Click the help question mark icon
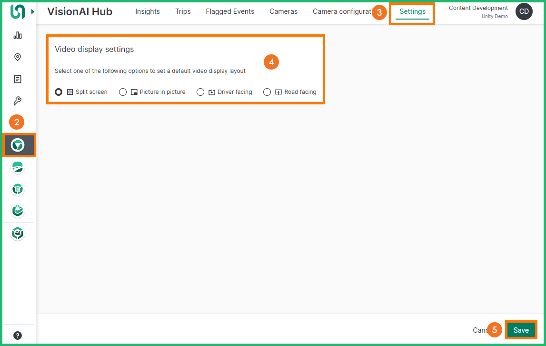546x346 pixels. 18,335
